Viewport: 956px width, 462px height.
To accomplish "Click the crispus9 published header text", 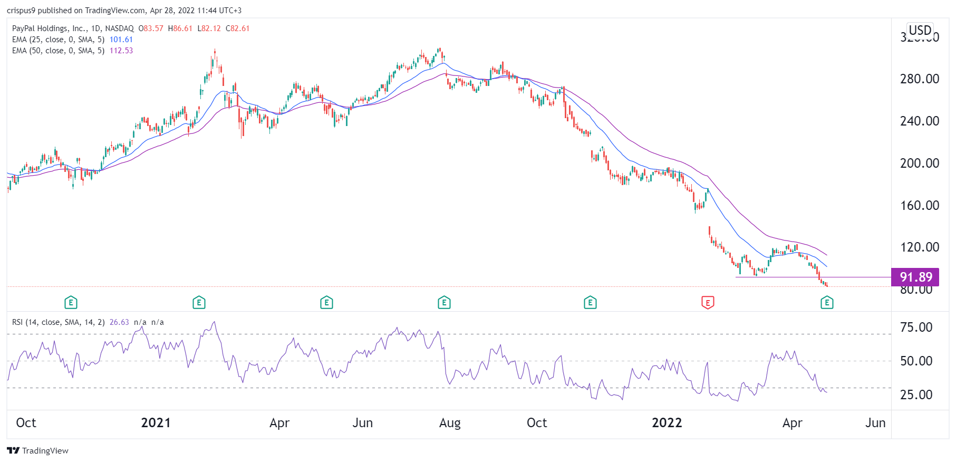I will point(124,11).
